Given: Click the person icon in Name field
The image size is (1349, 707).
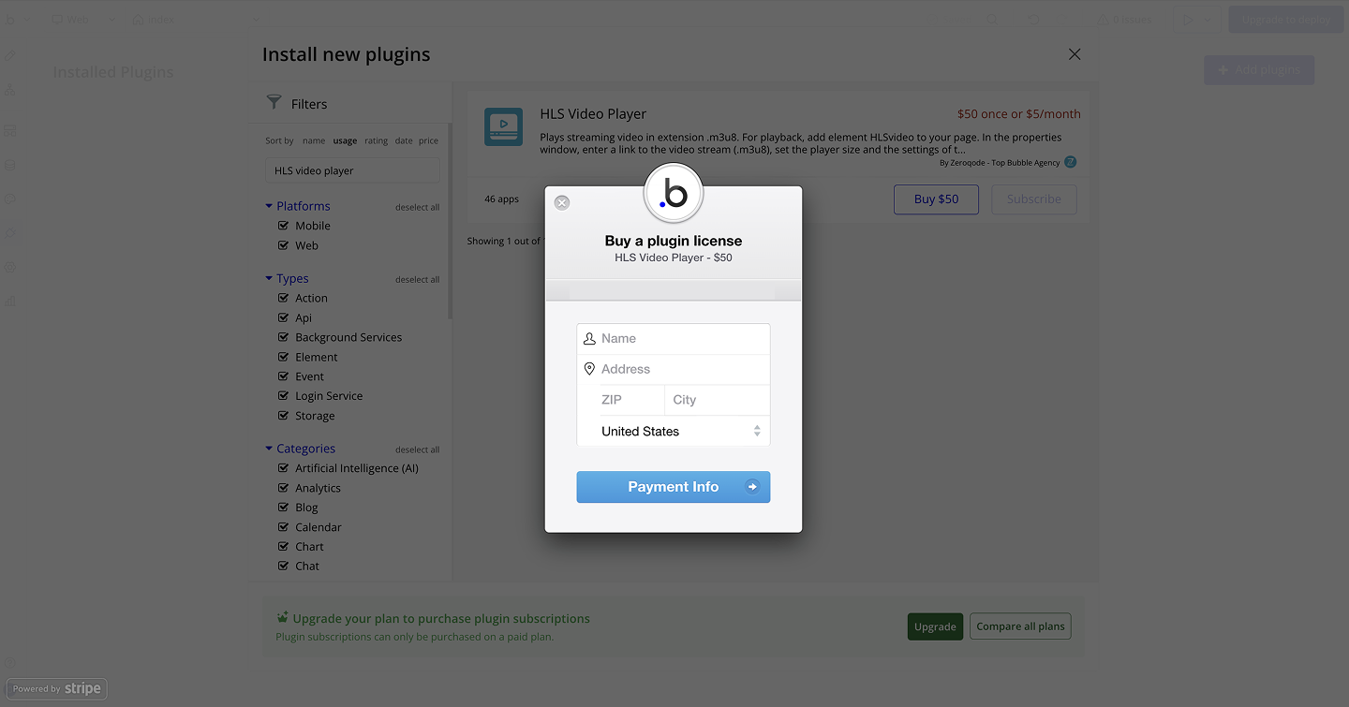Looking at the screenshot, I should tap(589, 339).
